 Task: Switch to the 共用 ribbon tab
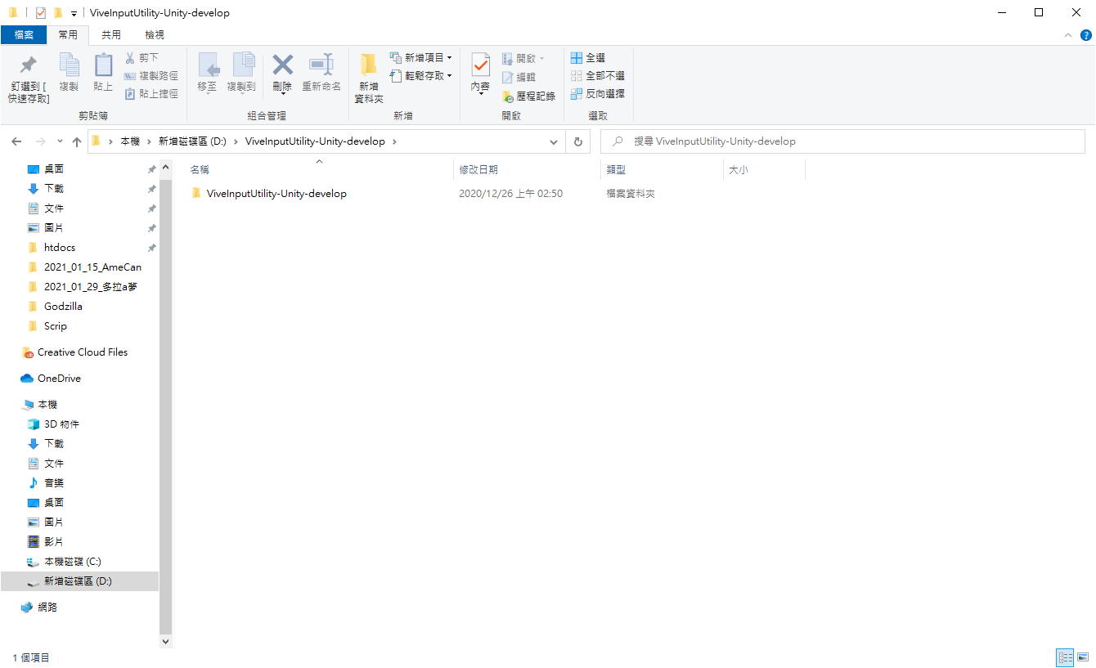coord(111,34)
